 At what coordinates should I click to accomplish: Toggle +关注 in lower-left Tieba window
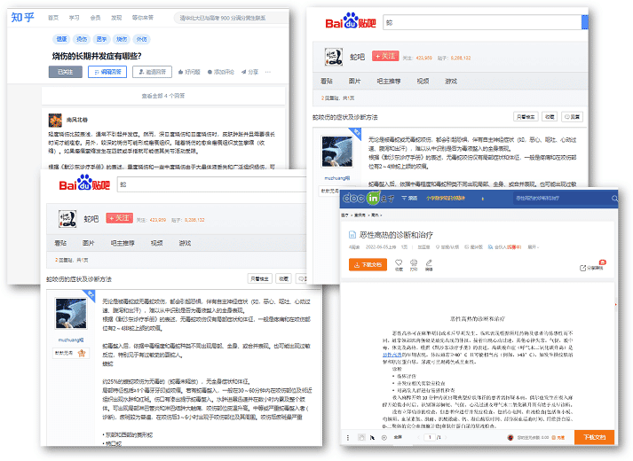click(x=120, y=218)
